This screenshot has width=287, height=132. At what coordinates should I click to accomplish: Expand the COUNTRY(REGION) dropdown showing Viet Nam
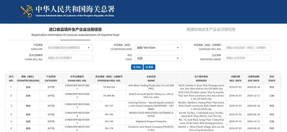158,48
